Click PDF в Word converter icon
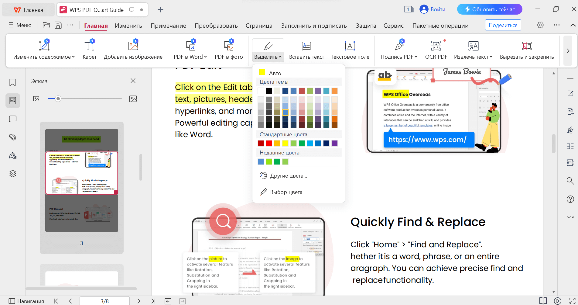The image size is (578, 305). click(x=191, y=46)
